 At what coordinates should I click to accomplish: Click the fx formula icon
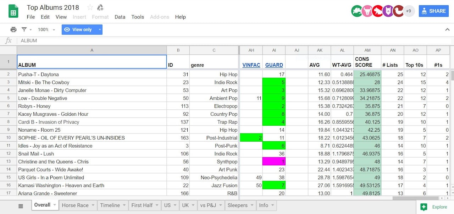click(9, 40)
